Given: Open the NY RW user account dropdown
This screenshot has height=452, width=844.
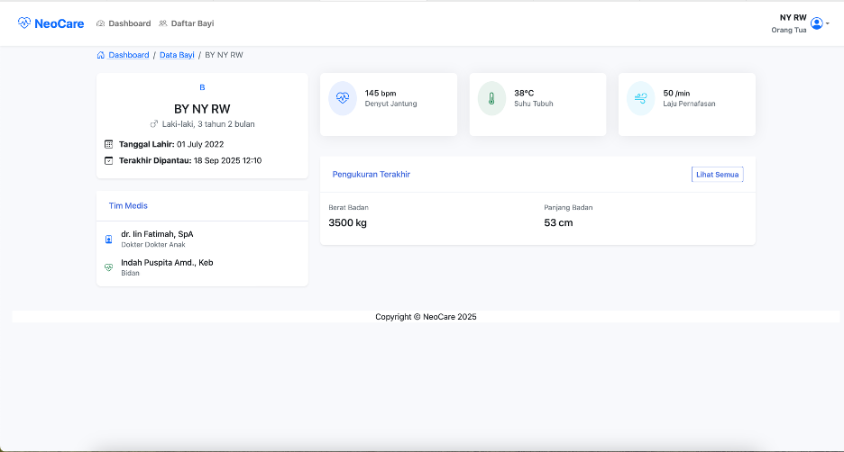Looking at the screenshot, I should click(801, 23).
